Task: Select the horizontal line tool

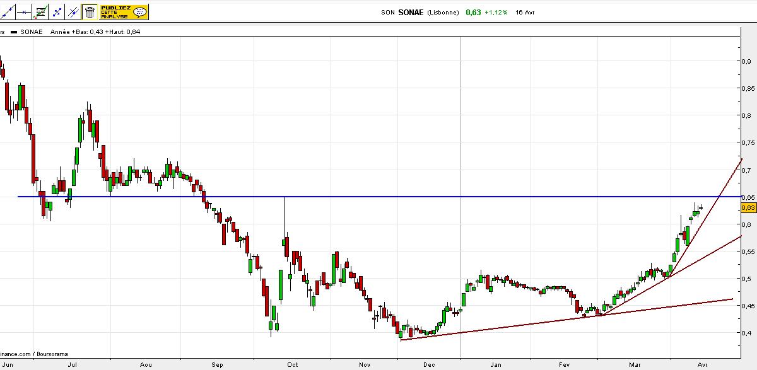Action: click(x=23, y=12)
